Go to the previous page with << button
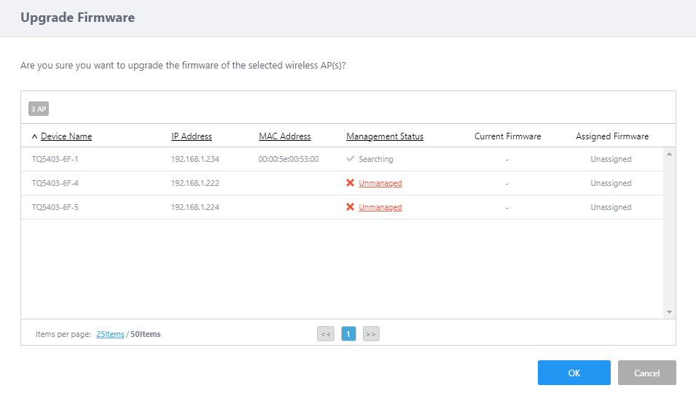The height and width of the screenshot is (396, 696). point(326,334)
